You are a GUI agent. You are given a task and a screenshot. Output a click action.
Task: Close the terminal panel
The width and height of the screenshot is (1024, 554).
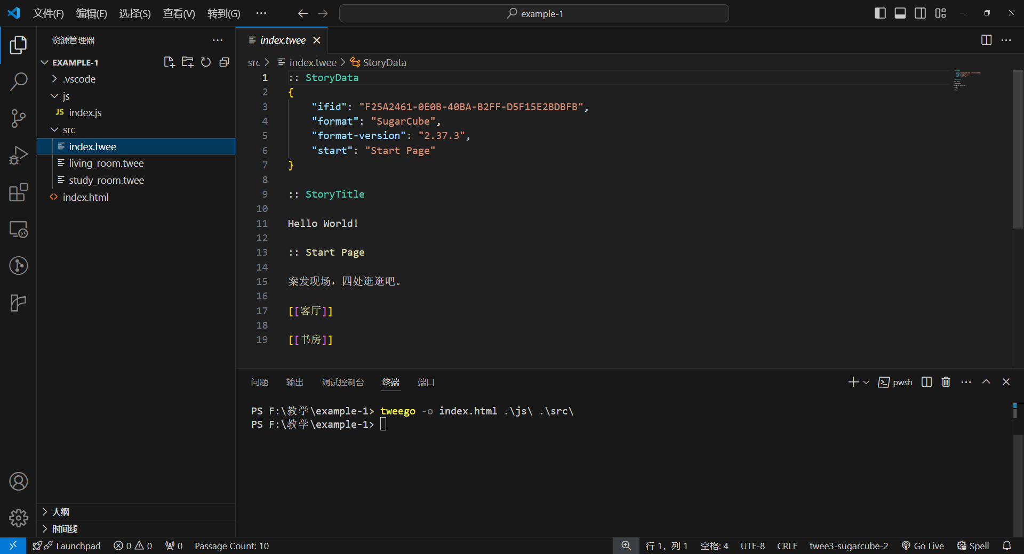tap(1006, 382)
